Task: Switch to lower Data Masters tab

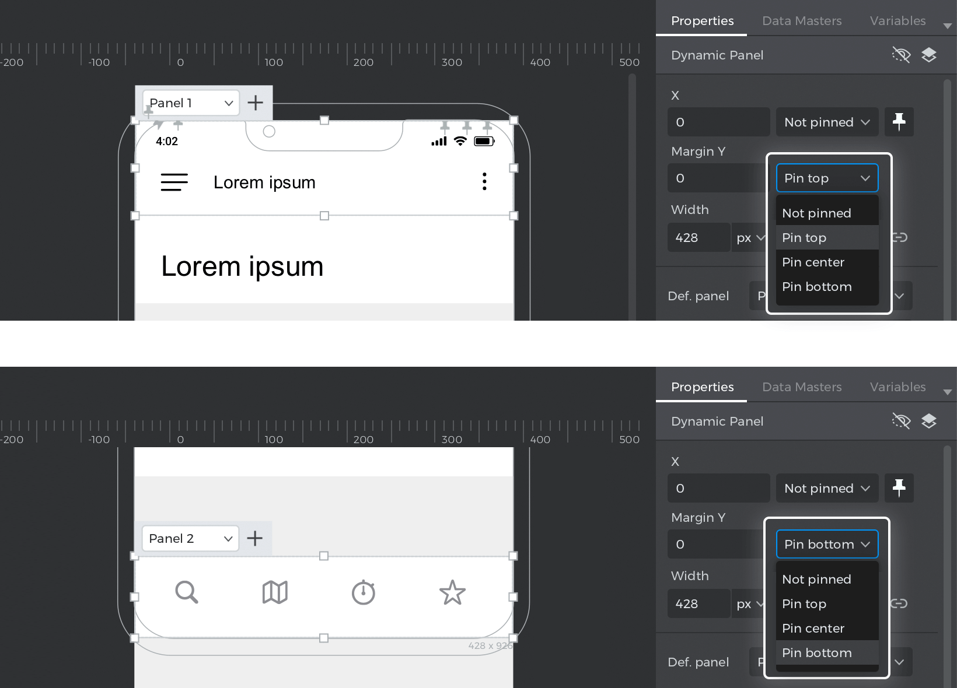Action: 802,387
